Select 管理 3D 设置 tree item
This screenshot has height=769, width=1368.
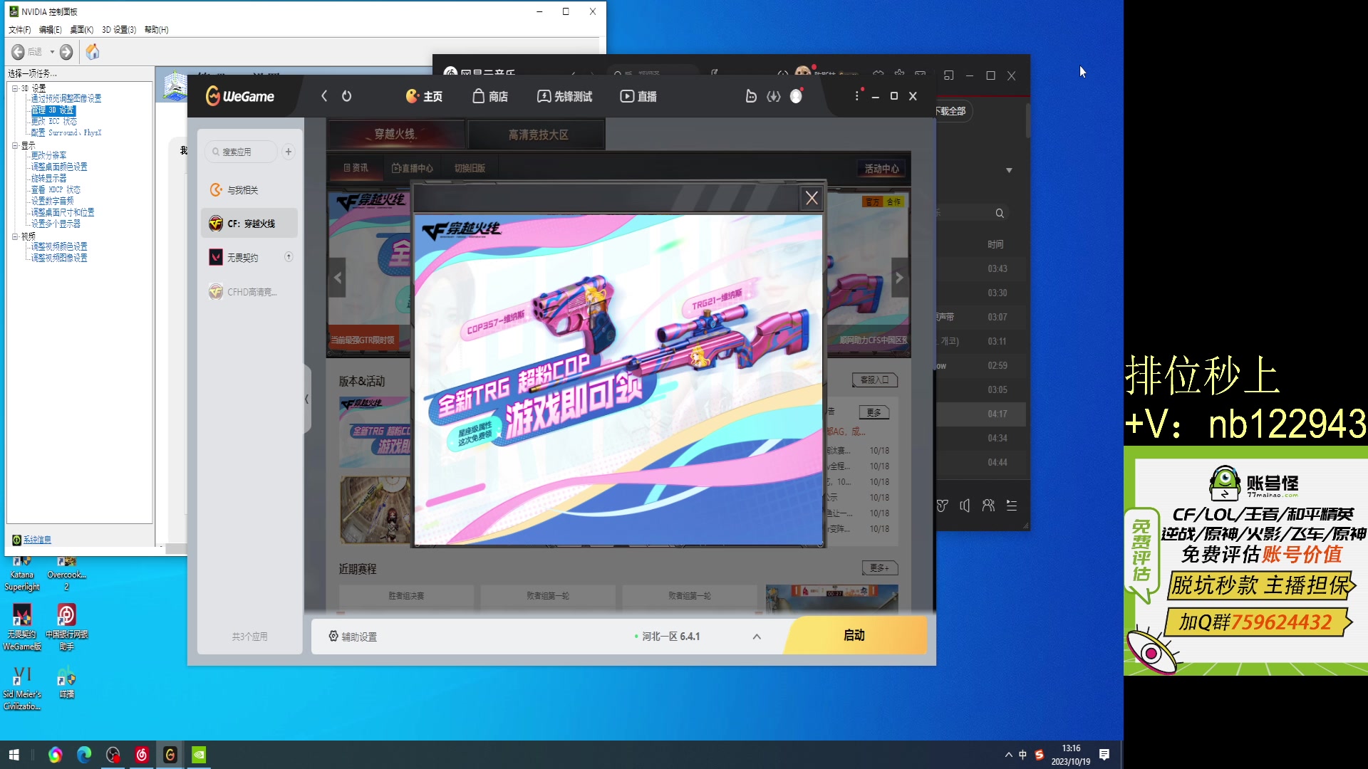53,110
